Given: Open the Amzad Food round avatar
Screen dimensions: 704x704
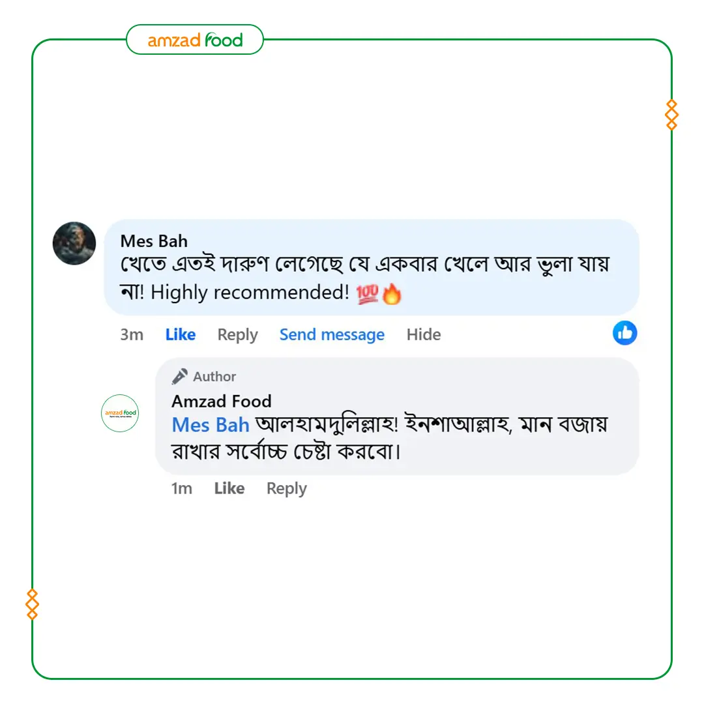Looking at the screenshot, I should tap(120, 413).
